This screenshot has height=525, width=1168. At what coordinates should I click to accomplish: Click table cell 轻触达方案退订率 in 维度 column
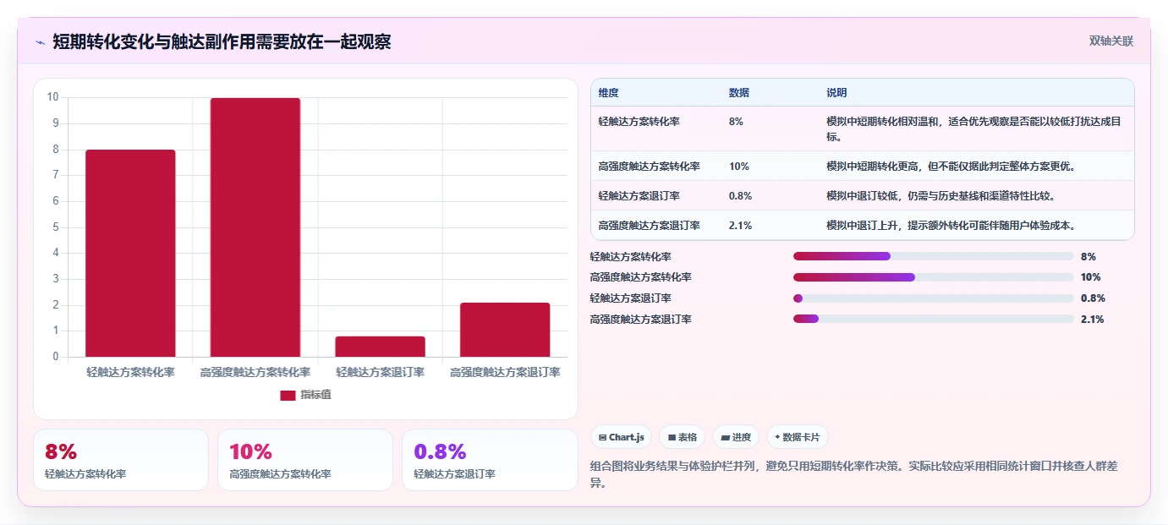[639, 196]
